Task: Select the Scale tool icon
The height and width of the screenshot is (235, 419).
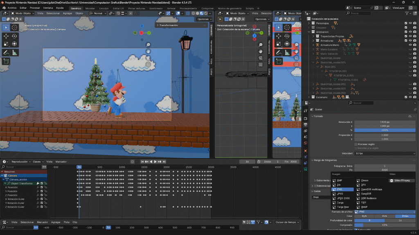Action: pyautogui.click(x=6, y=44)
